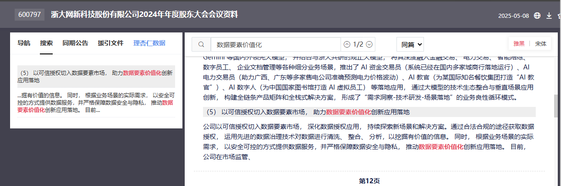Go to previous search match arrow
Viewport: 561px width, 186px height.
point(347,44)
